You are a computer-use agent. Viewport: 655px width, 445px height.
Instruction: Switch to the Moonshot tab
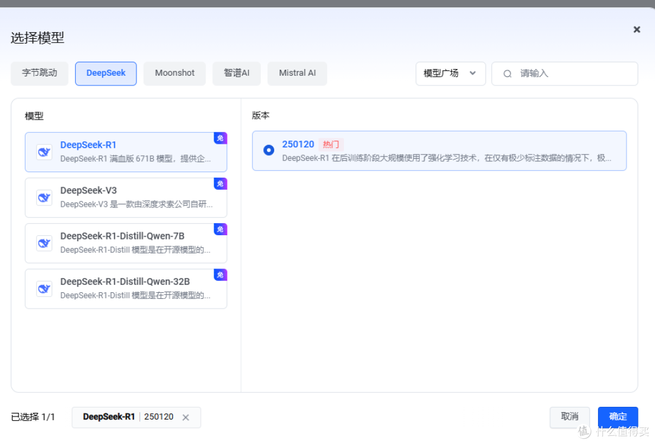click(x=175, y=73)
